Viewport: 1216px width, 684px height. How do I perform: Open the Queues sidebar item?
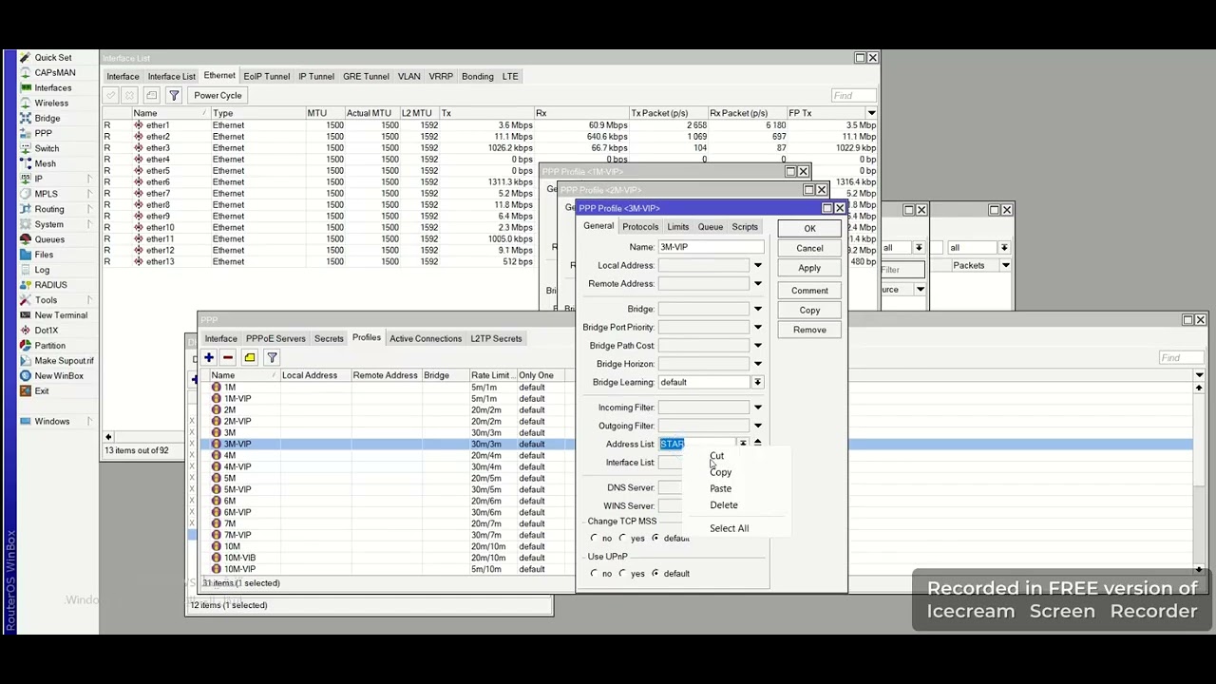49,239
